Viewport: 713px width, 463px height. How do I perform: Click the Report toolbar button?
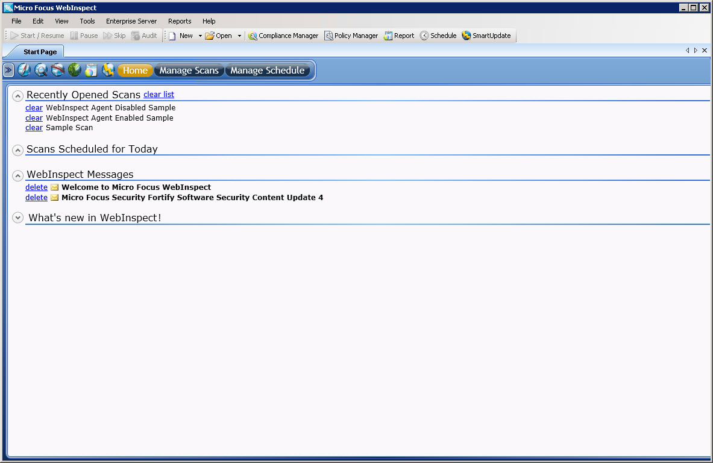click(x=399, y=36)
